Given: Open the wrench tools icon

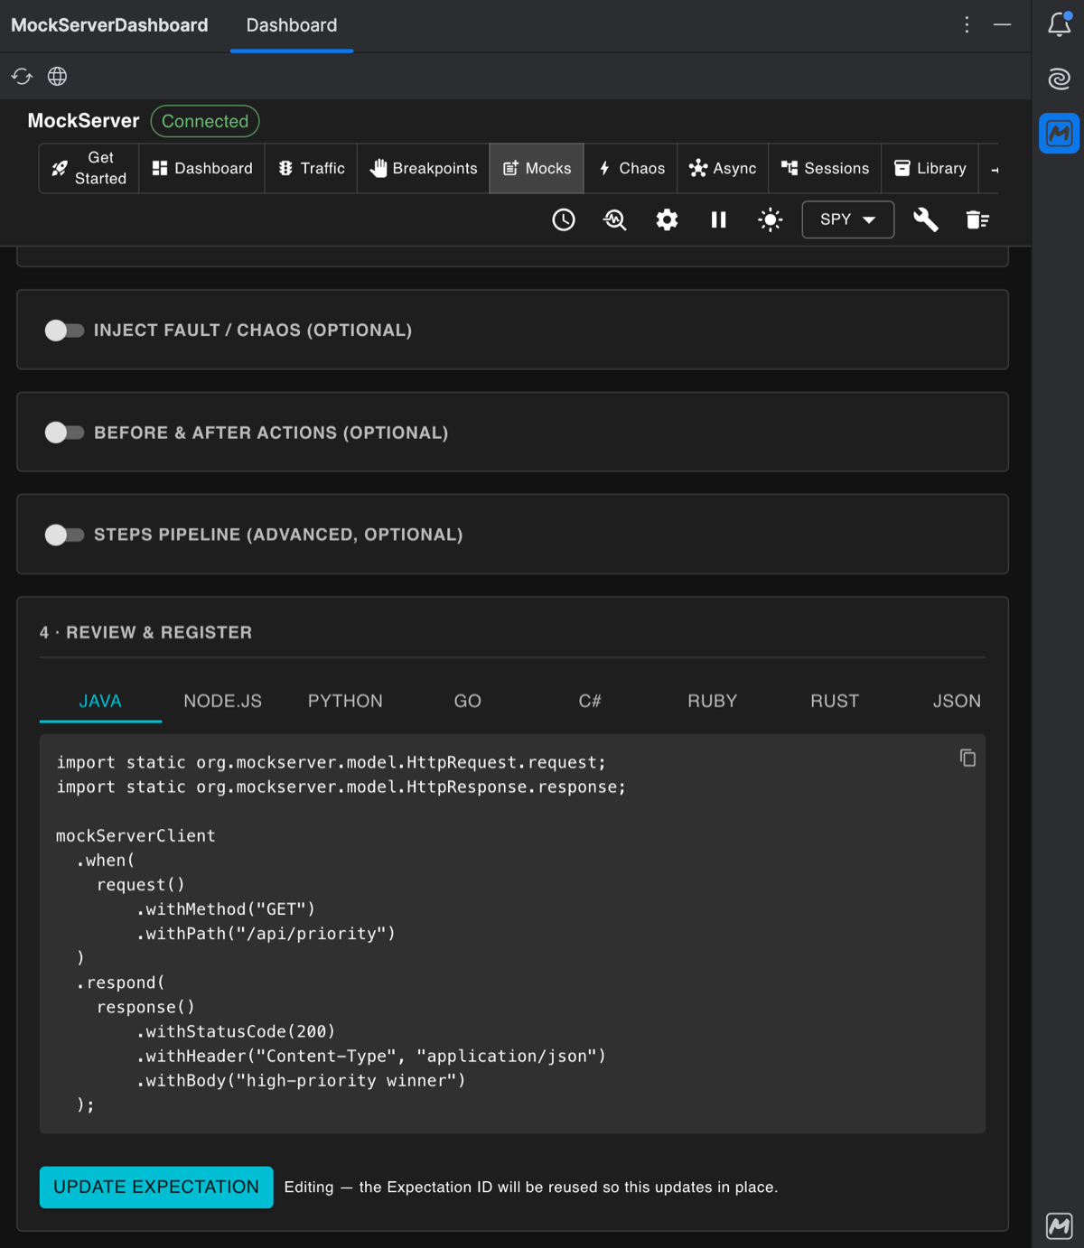Looking at the screenshot, I should click(x=926, y=219).
